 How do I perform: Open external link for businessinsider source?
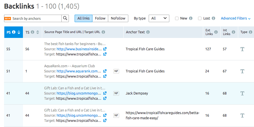coord(105,49)
